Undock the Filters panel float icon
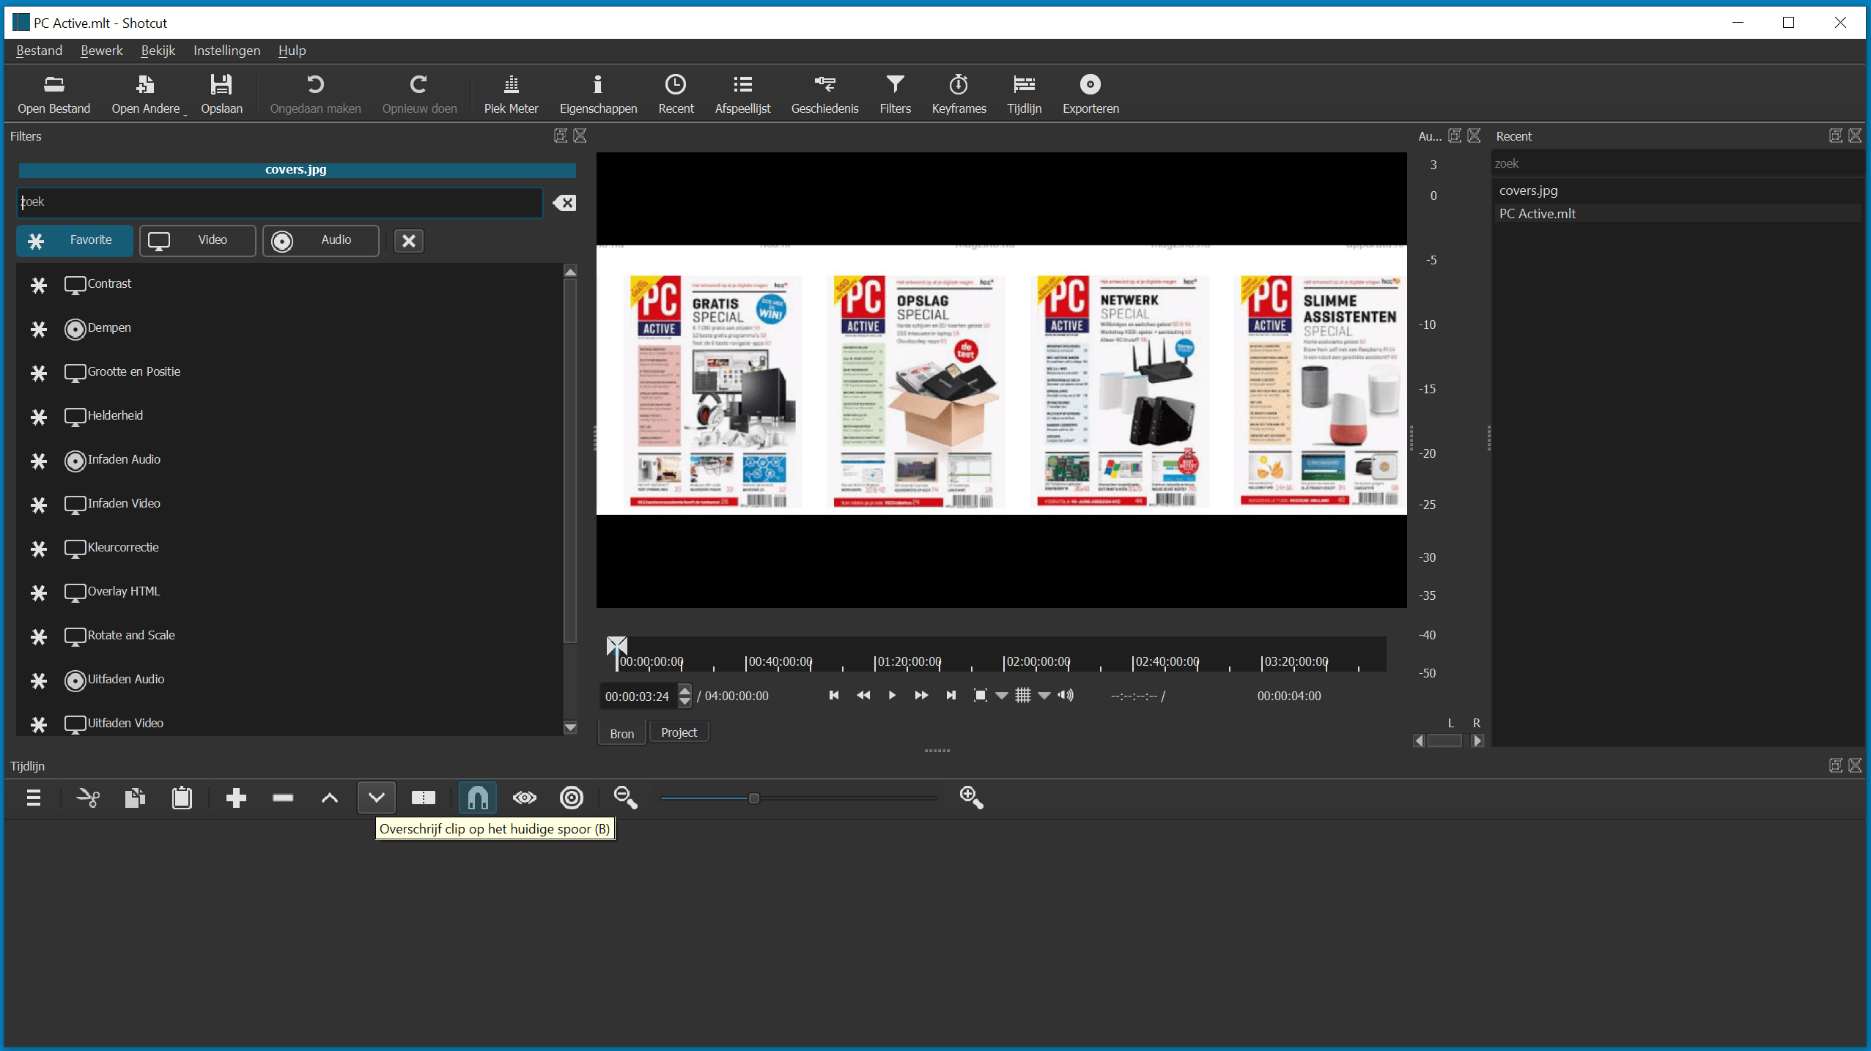1871x1051 pixels. coord(560,135)
